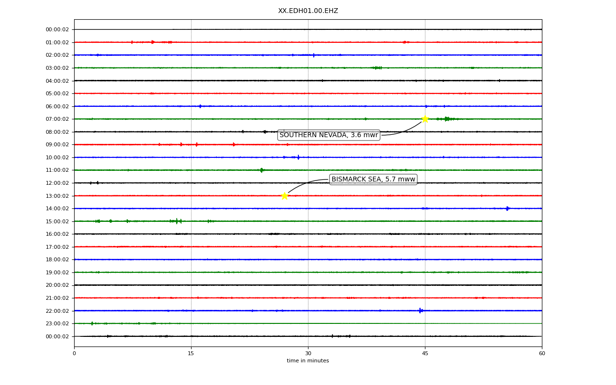Screen dimensions: 616x385
Task: Click the plot title XX.EDH01.00.EHZ
Action: [x=308, y=11]
